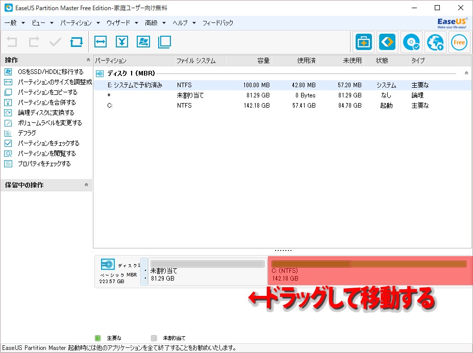
Task: Click the dropdown arrow next to 高級
Action: point(164,23)
